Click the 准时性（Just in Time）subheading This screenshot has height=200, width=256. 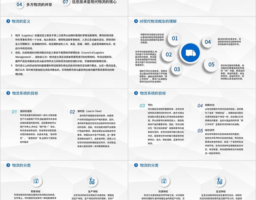(90, 111)
